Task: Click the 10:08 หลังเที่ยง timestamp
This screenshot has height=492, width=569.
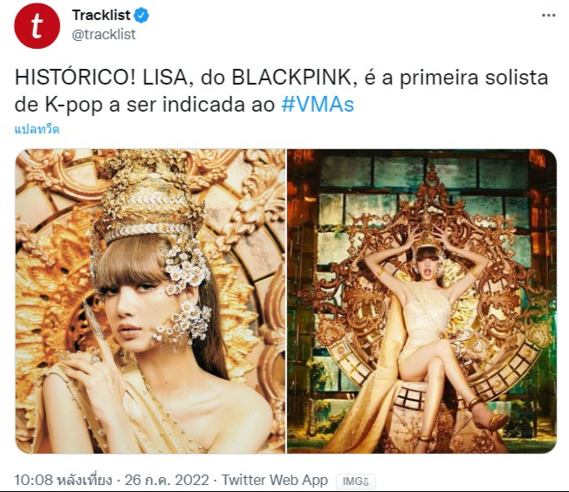Action: [64, 480]
